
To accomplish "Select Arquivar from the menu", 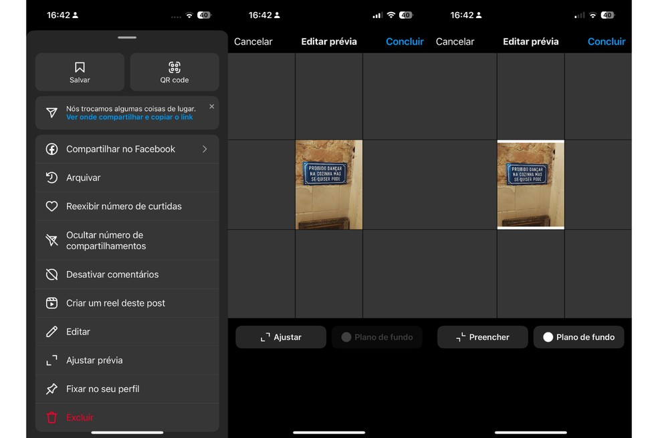I will 84,178.
